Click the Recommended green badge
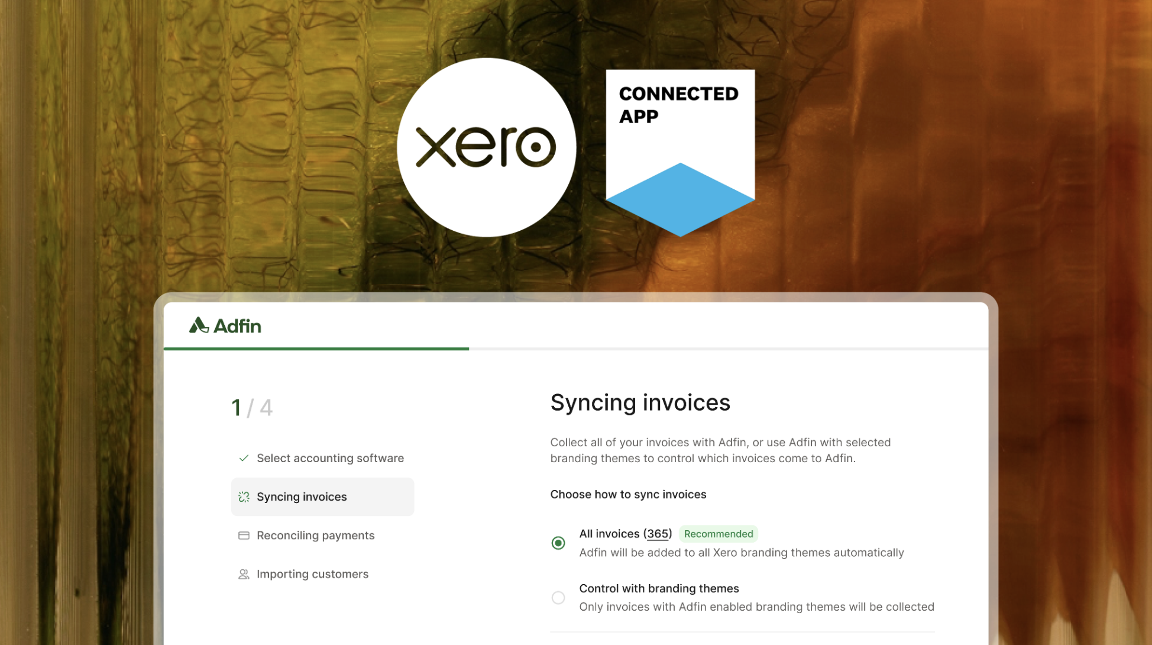 [718, 534]
